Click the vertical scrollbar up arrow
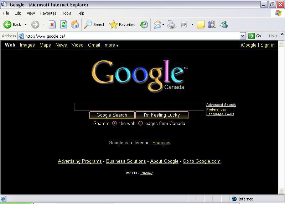The width and height of the screenshot is (285, 204). (281, 43)
